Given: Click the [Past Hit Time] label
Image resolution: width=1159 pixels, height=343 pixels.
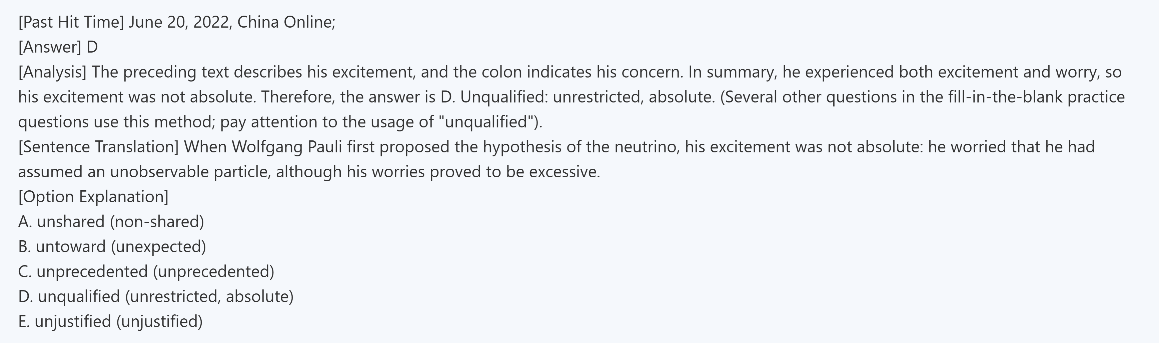Looking at the screenshot, I should point(71,22).
